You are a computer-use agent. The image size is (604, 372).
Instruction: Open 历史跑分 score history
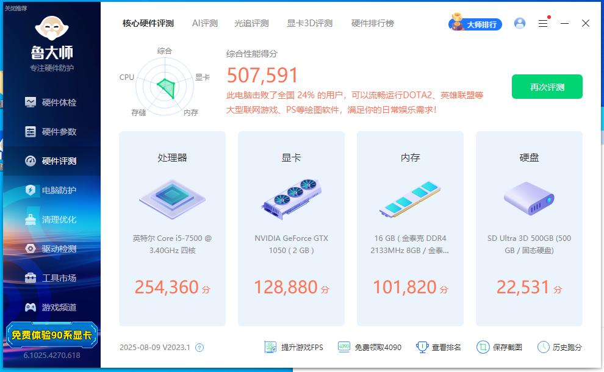pos(559,347)
